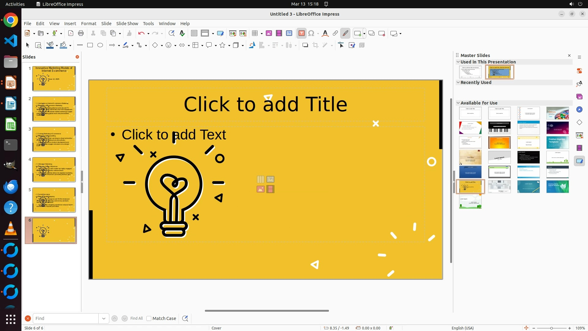Click the Print toolbar icon

pos(81,33)
